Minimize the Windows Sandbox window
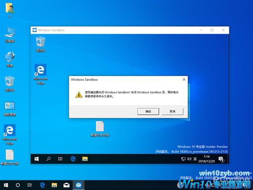 pos(201,30)
